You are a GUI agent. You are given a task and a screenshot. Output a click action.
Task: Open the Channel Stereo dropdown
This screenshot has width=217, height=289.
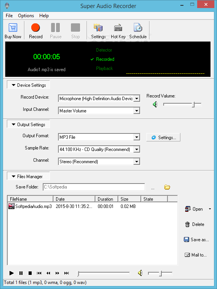point(137,162)
